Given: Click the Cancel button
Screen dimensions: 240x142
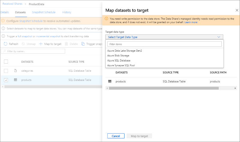Looking at the screenshot, I should pyautogui.click(x=116, y=136).
